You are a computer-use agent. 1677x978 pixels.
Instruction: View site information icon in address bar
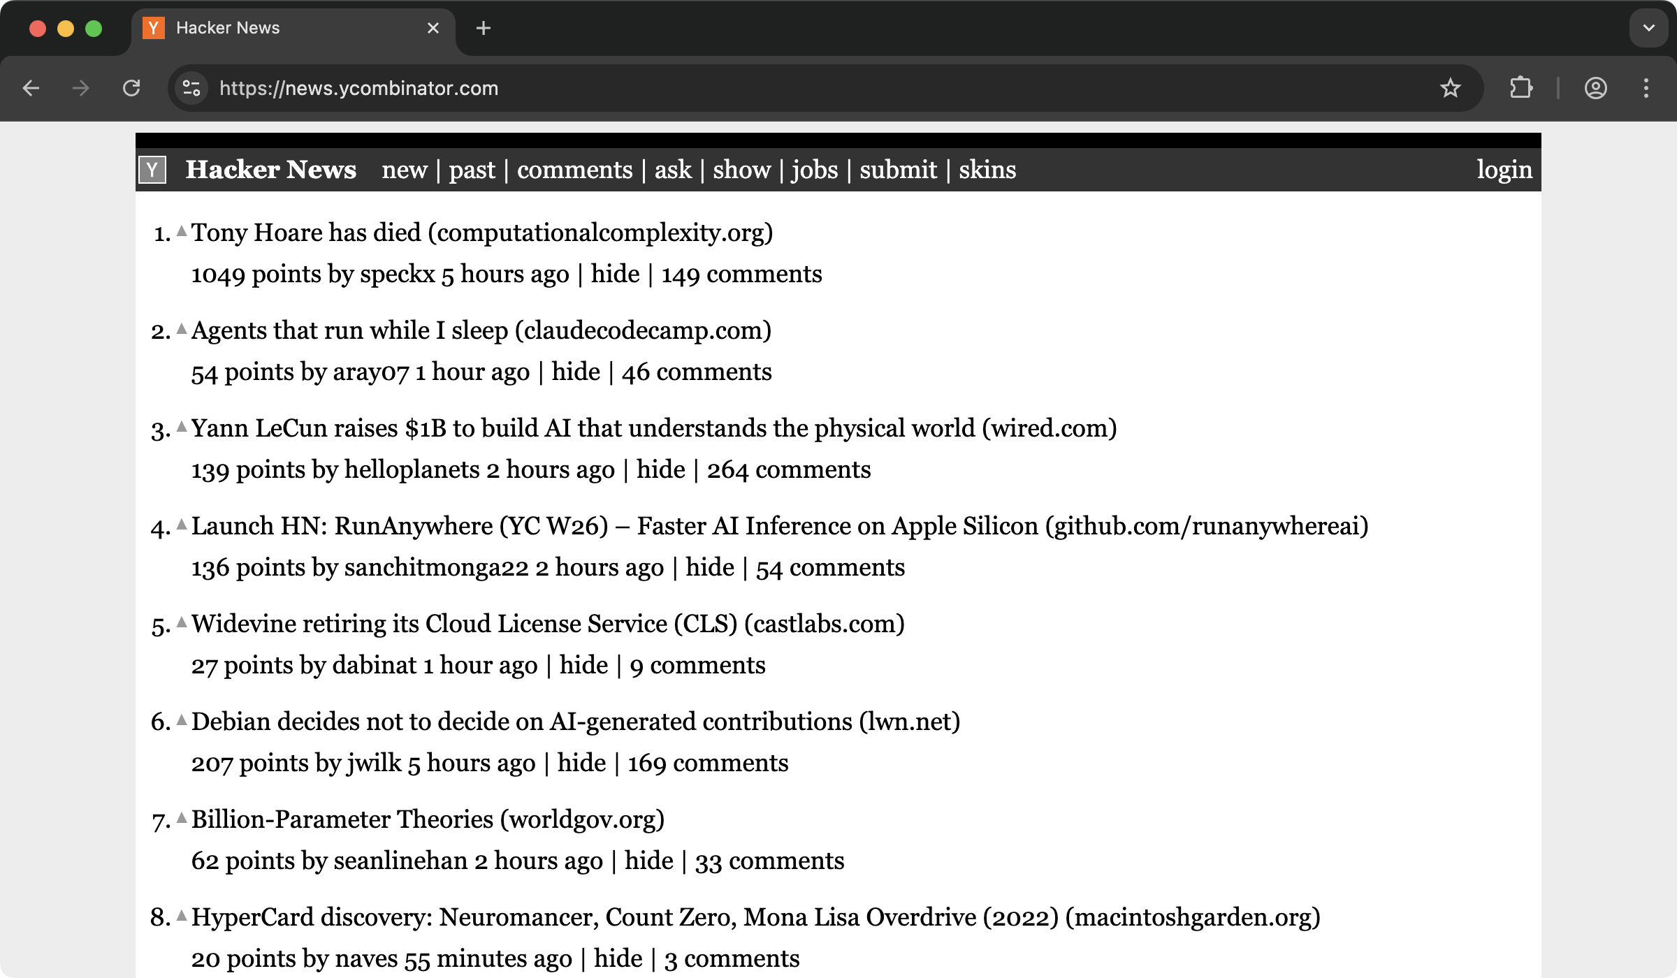pyautogui.click(x=191, y=88)
